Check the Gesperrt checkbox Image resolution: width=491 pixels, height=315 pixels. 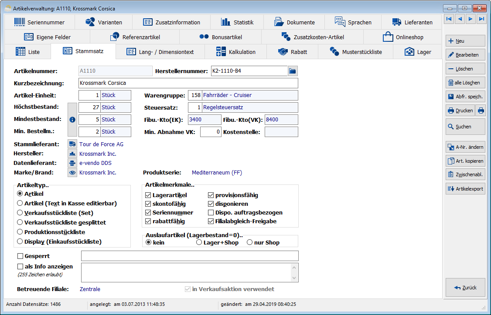click(x=20, y=256)
